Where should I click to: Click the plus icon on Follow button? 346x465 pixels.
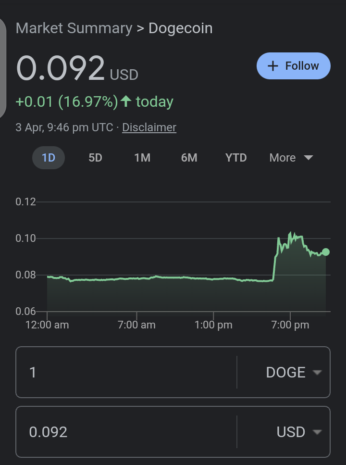pyautogui.click(x=273, y=66)
